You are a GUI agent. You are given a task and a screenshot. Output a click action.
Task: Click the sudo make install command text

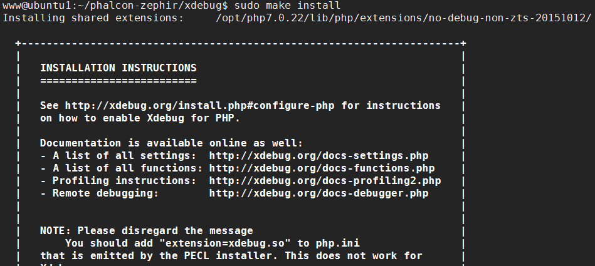point(287,6)
